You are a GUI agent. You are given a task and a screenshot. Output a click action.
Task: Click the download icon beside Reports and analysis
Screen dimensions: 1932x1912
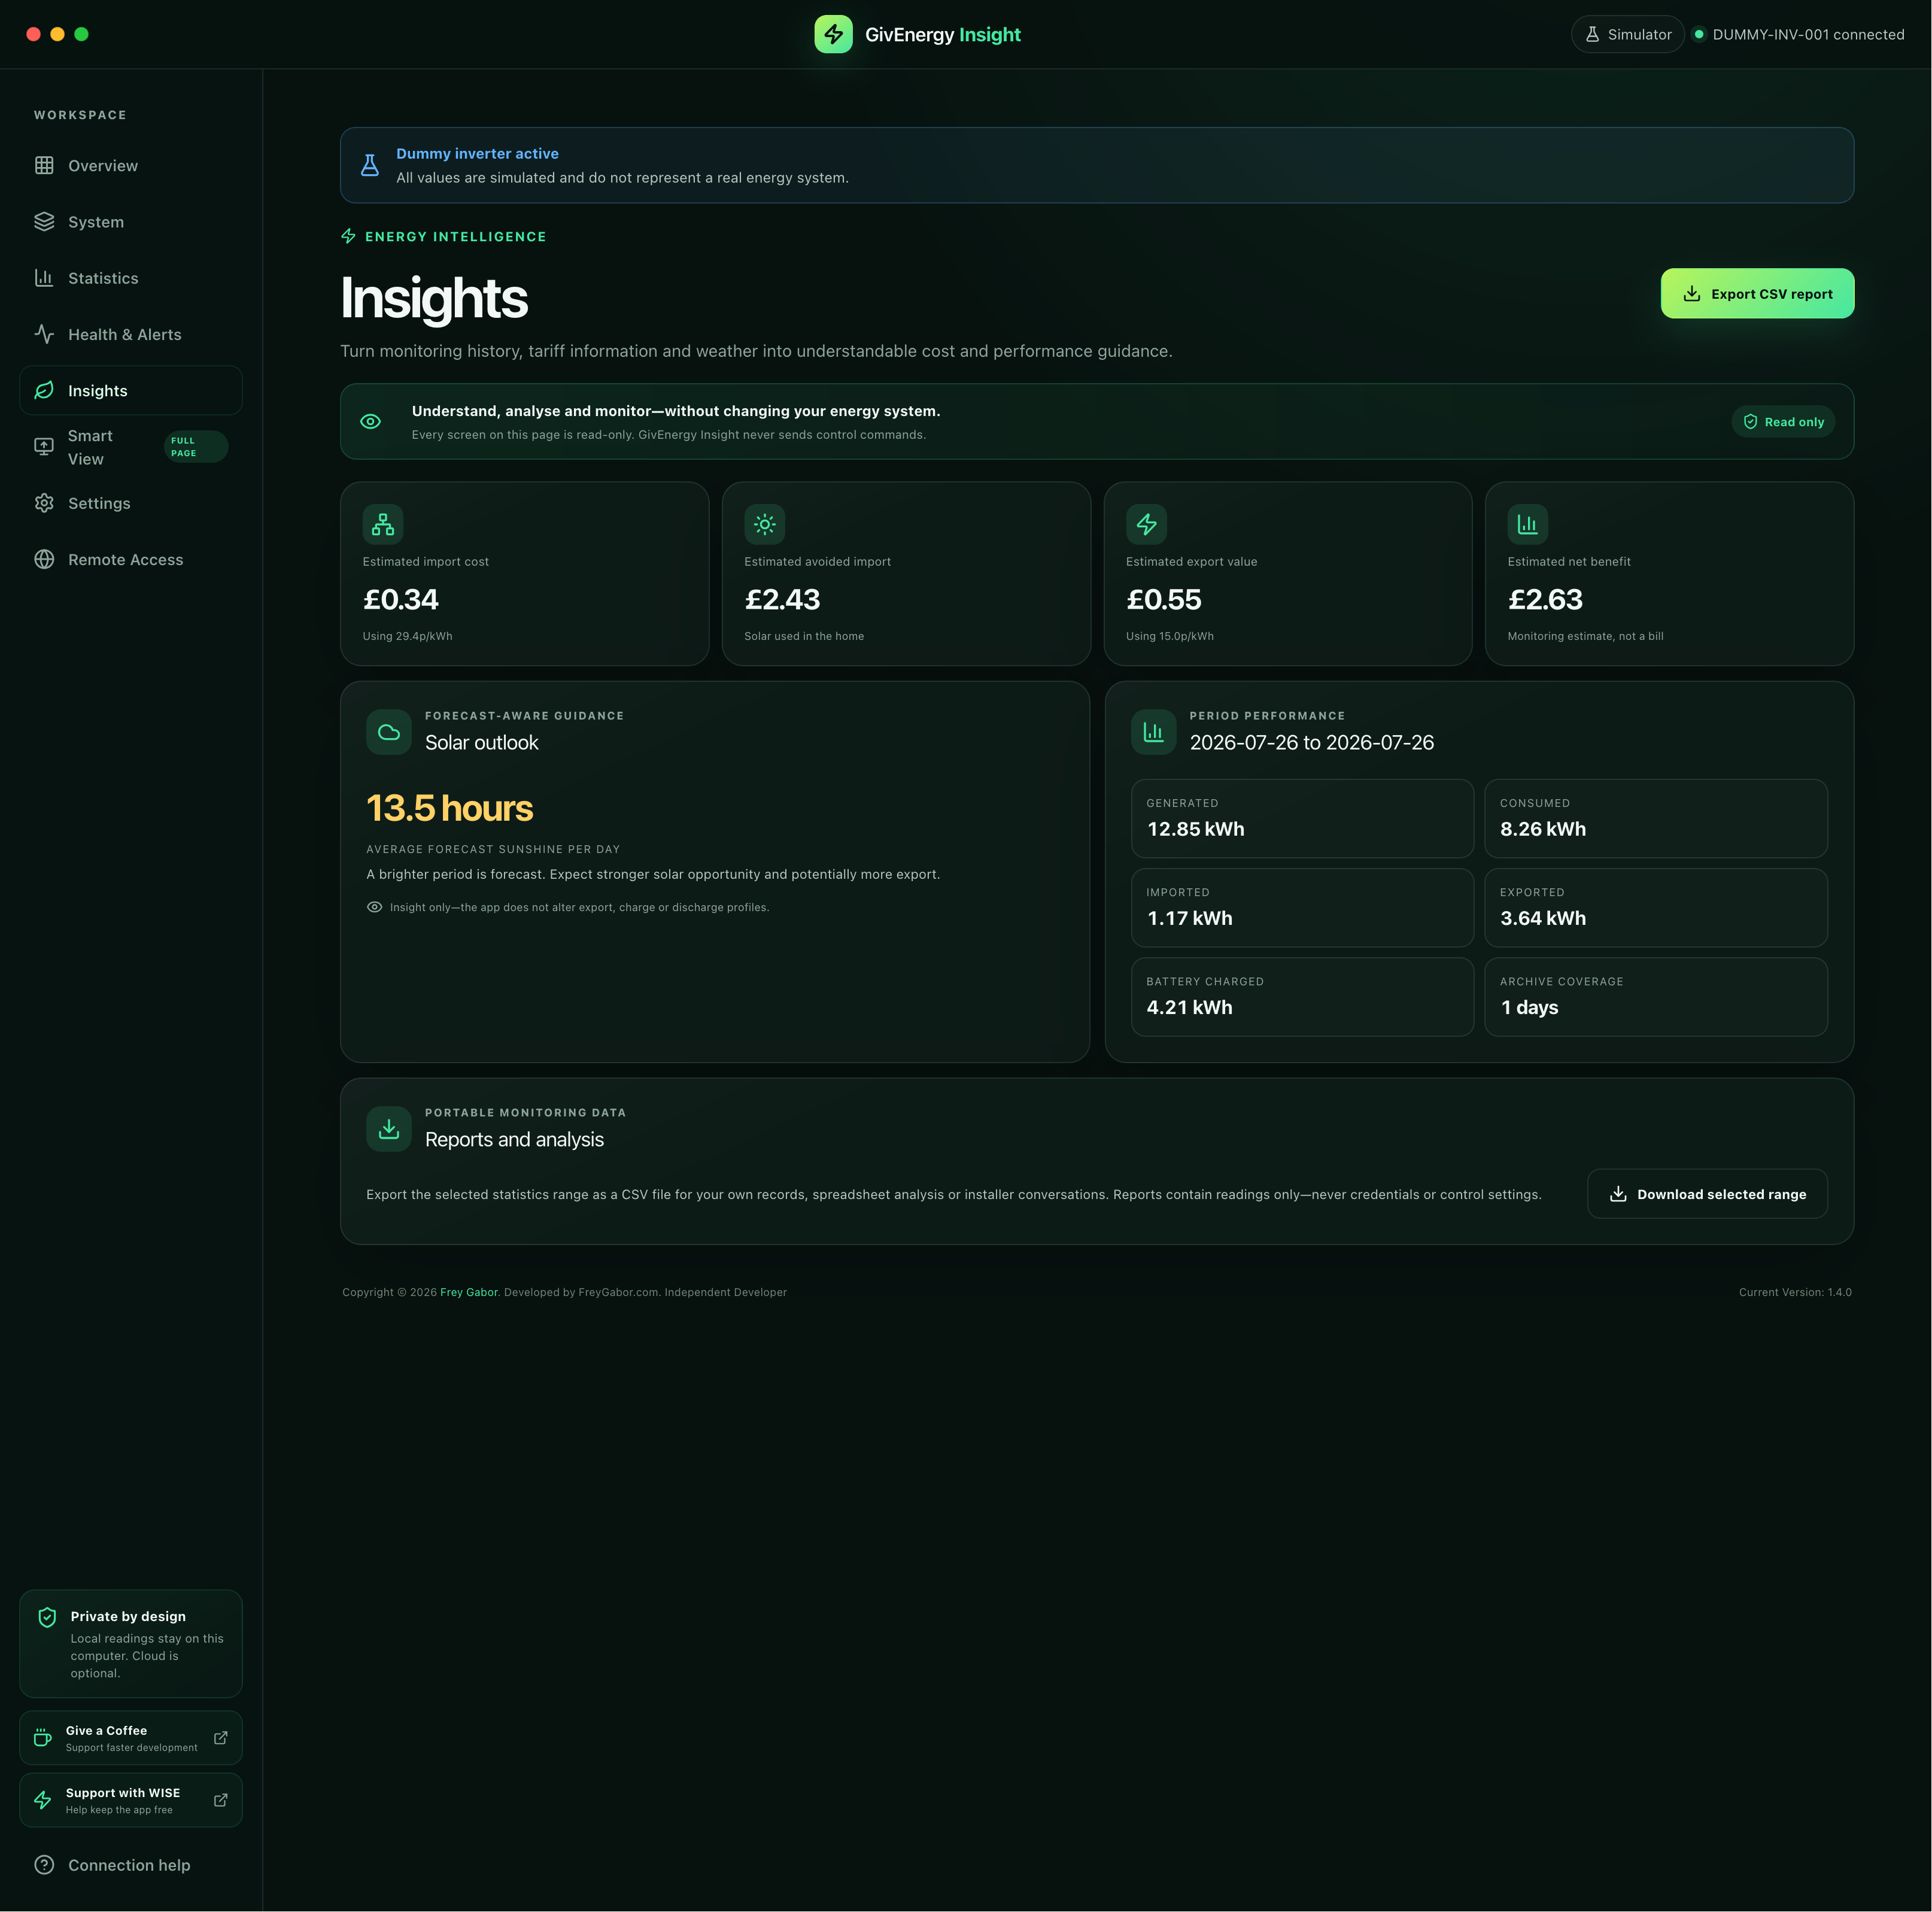[389, 1129]
